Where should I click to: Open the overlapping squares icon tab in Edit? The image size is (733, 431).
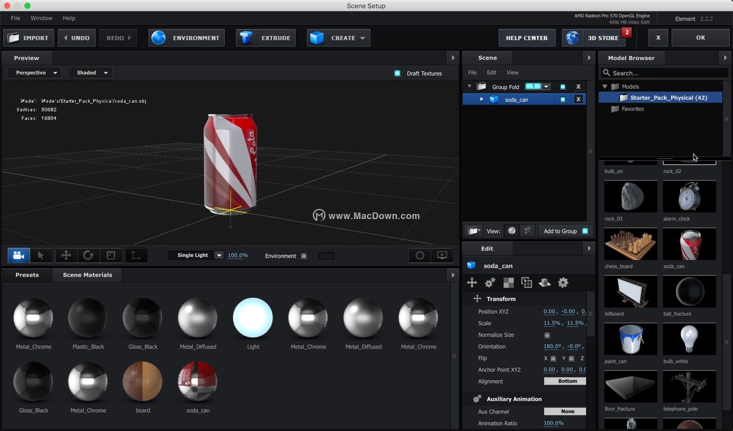click(x=526, y=283)
